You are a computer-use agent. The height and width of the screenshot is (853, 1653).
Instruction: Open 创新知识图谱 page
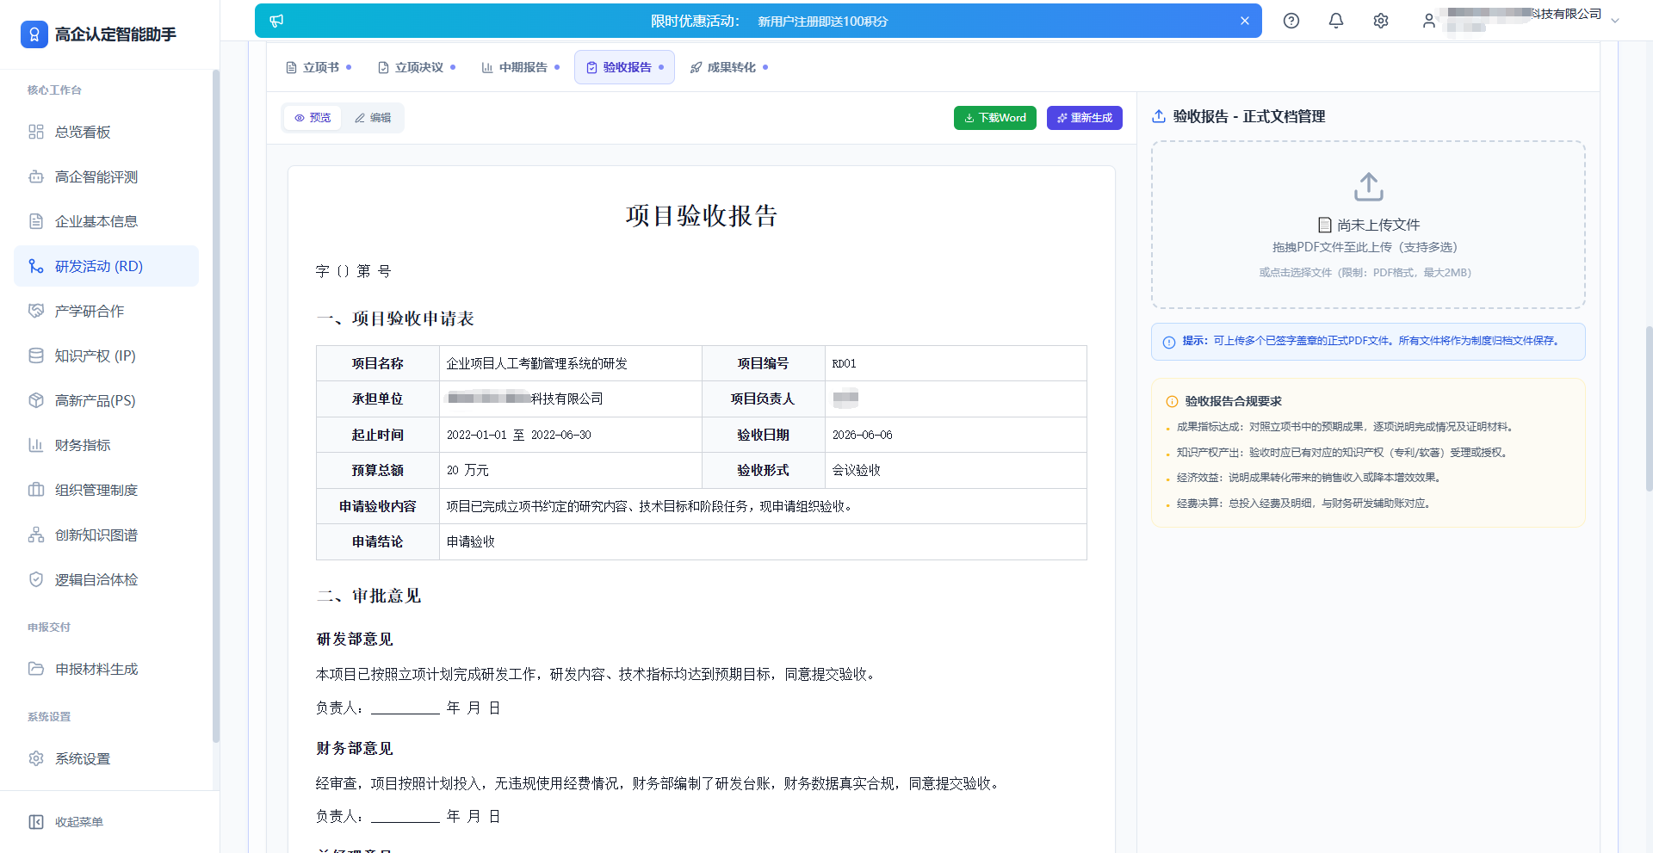click(106, 535)
